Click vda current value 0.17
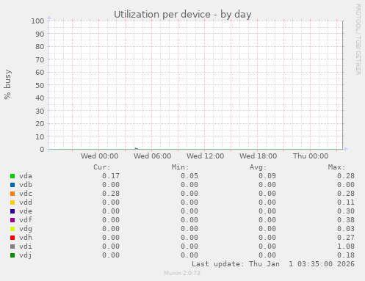Image resolution: width=365 pixels, height=281 pixels. [111, 176]
